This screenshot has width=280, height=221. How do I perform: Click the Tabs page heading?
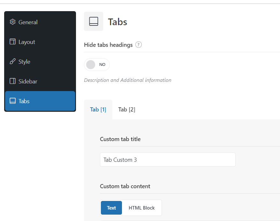(x=117, y=22)
